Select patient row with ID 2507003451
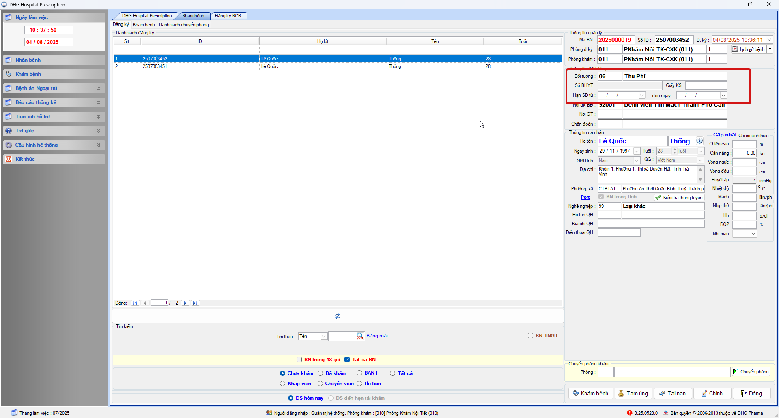 coord(338,66)
